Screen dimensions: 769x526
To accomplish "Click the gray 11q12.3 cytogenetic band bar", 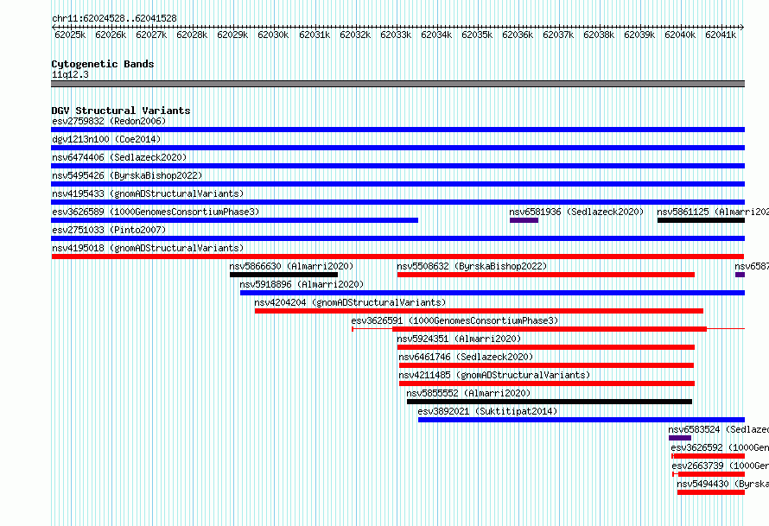I will [x=397, y=84].
